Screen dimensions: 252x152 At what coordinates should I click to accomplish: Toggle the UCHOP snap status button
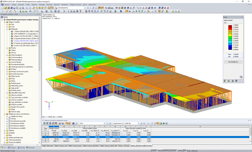(154, 151)
